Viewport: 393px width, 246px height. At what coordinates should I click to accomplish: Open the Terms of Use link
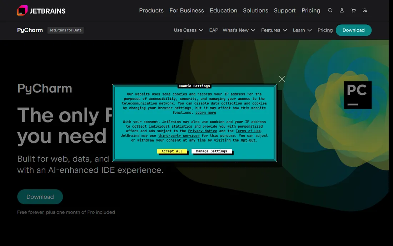[x=248, y=131]
